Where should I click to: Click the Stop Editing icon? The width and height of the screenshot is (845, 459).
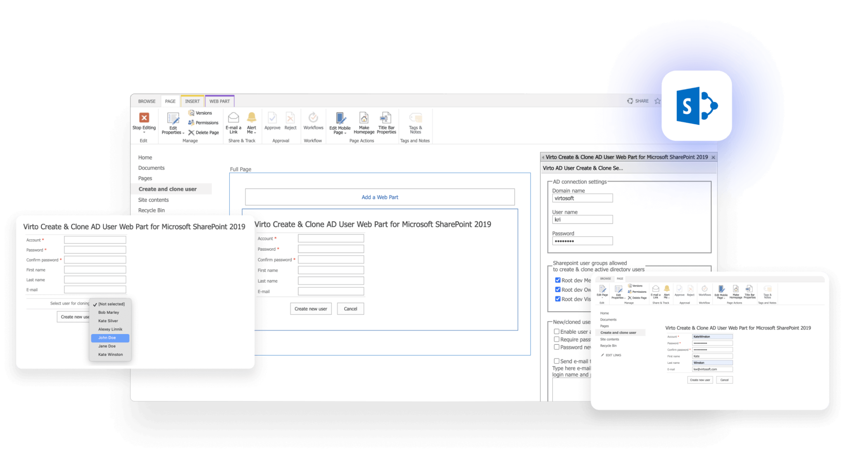pyautogui.click(x=144, y=118)
